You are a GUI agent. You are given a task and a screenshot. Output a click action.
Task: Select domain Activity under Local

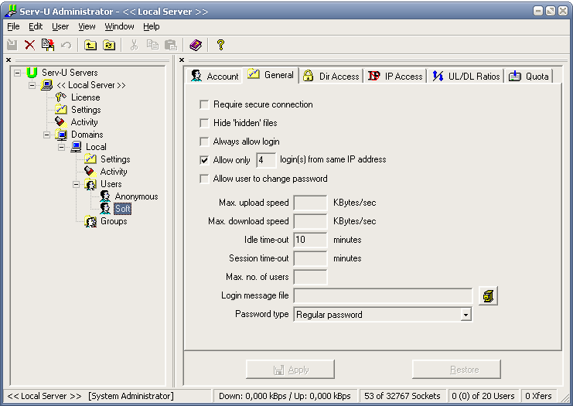pyautogui.click(x=114, y=172)
